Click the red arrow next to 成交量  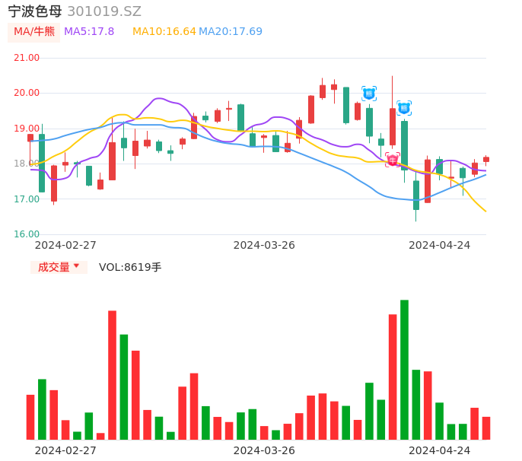click(x=77, y=265)
